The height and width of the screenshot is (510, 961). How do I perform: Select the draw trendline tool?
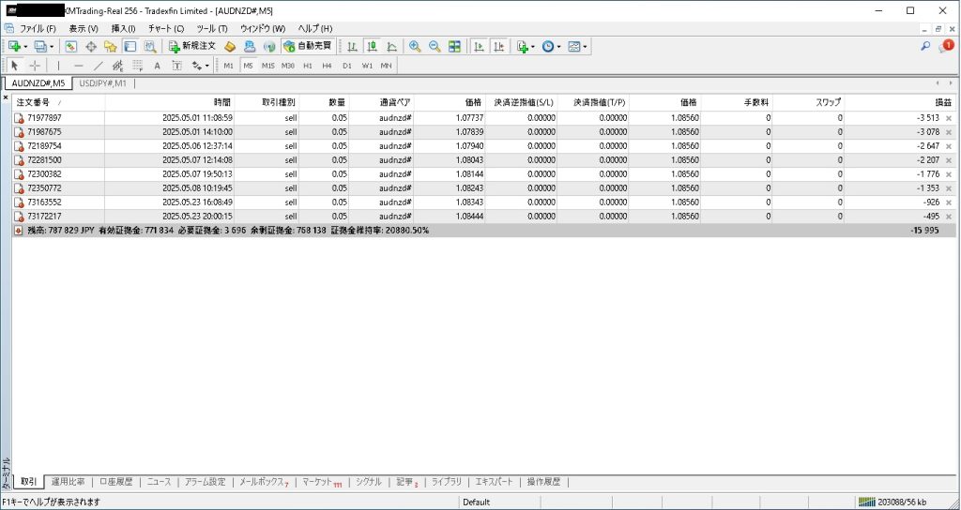(x=99, y=66)
